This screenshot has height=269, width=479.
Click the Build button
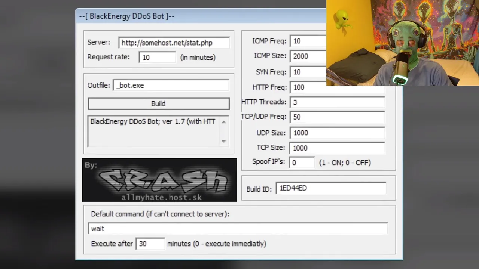tap(159, 103)
